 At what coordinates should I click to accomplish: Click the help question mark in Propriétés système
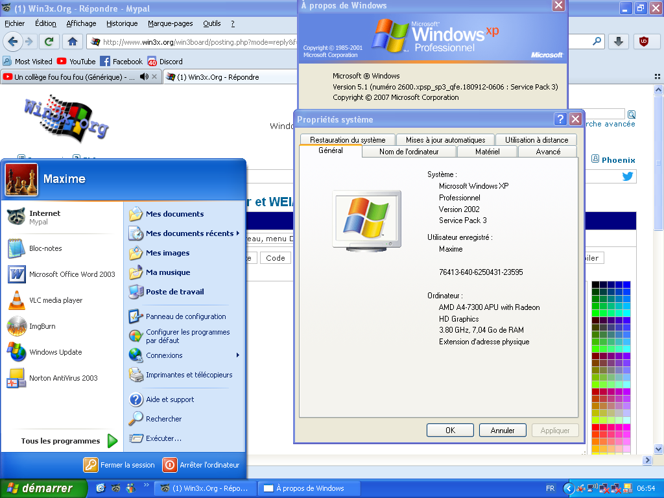click(560, 119)
